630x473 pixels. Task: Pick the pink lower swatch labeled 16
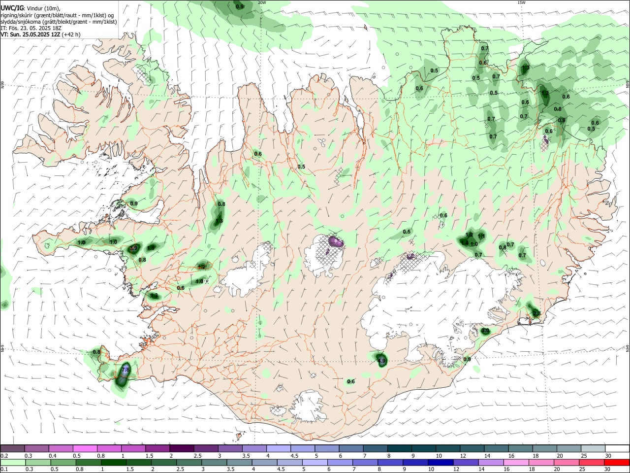tap(516, 463)
